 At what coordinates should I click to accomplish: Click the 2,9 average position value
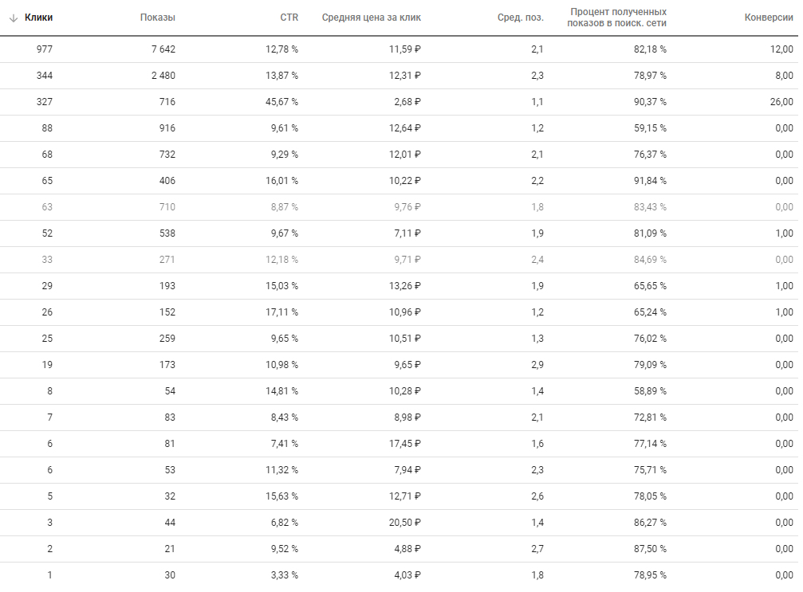click(537, 365)
